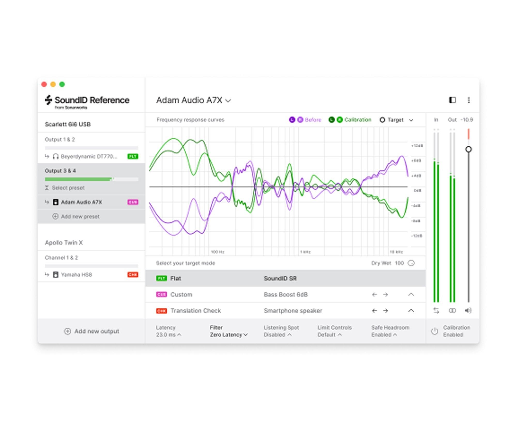This screenshot has width=517, height=430.
Task: Choose the Beyerdynamic DT770 preset
Action: pos(91,156)
